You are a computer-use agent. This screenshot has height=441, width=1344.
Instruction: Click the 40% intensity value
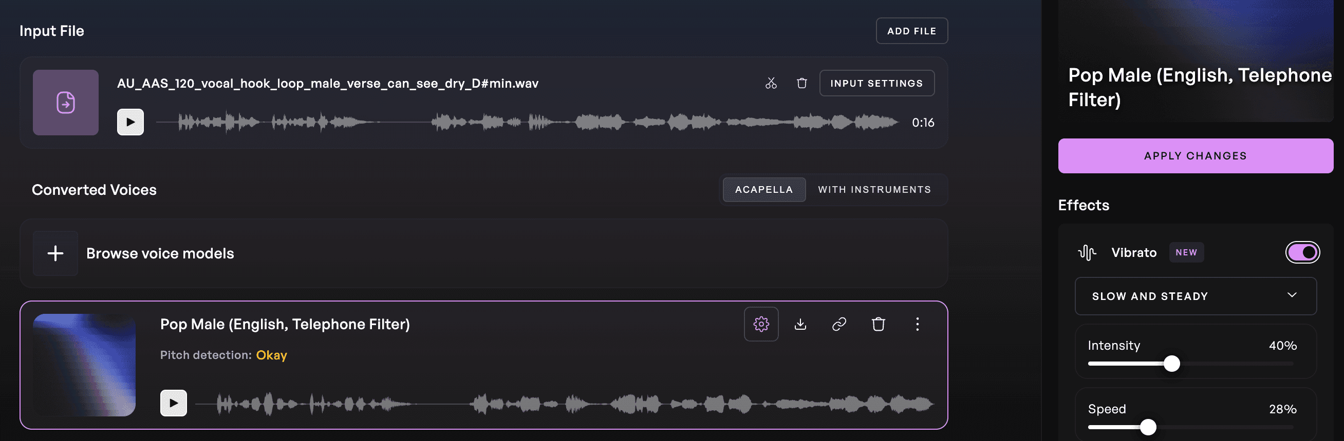point(1282,346)
